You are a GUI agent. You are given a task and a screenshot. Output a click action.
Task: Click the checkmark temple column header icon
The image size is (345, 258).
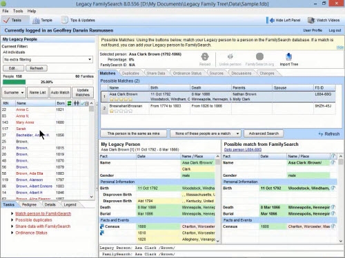click(85, 103)
